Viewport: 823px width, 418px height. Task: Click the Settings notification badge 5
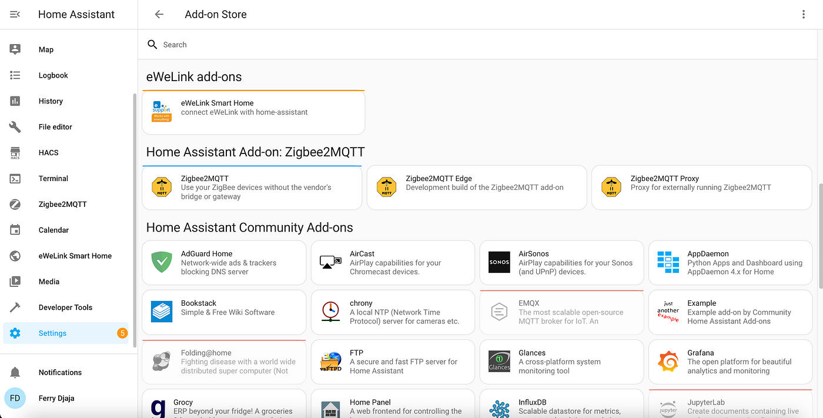[122, 333]
